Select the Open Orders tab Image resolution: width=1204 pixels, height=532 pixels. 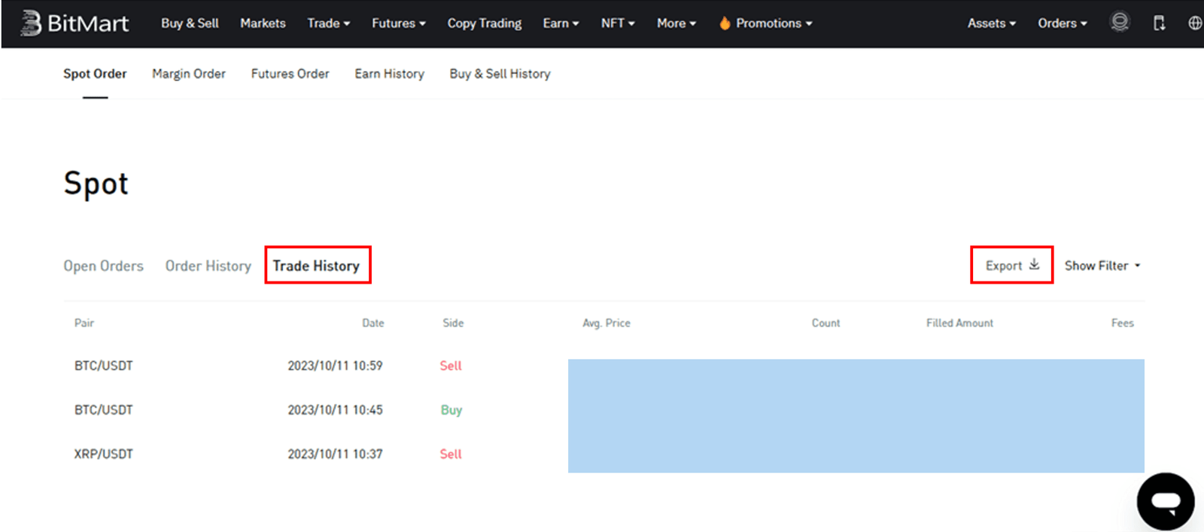pos(103,266)
